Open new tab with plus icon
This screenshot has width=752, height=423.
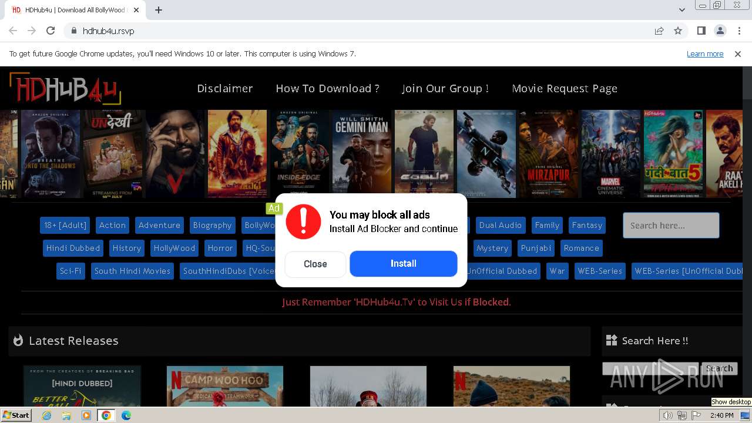159,10
